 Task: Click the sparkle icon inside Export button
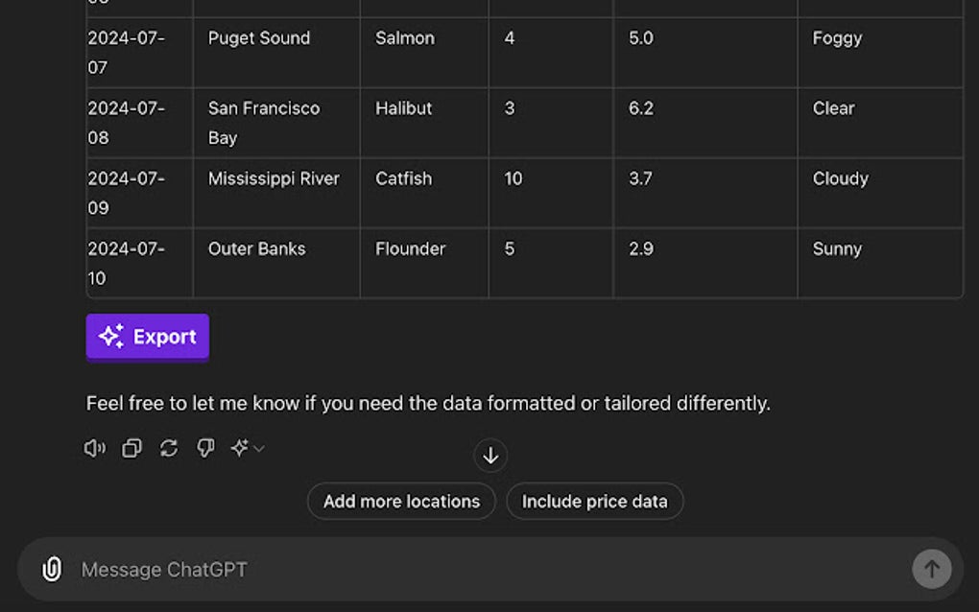[x=110, y=337]
